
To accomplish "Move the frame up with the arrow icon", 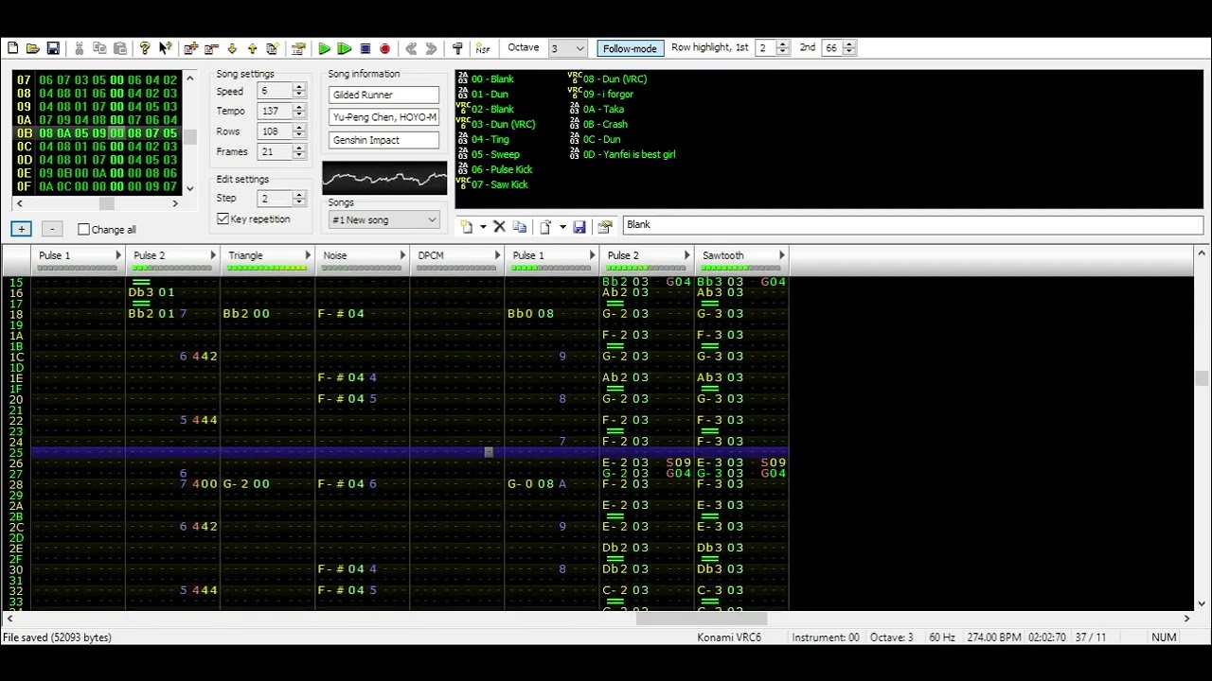I will point(252,48).
